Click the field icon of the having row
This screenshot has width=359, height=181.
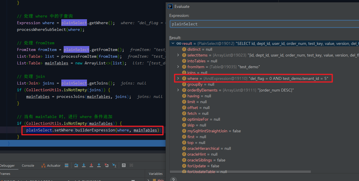point(184,96)
